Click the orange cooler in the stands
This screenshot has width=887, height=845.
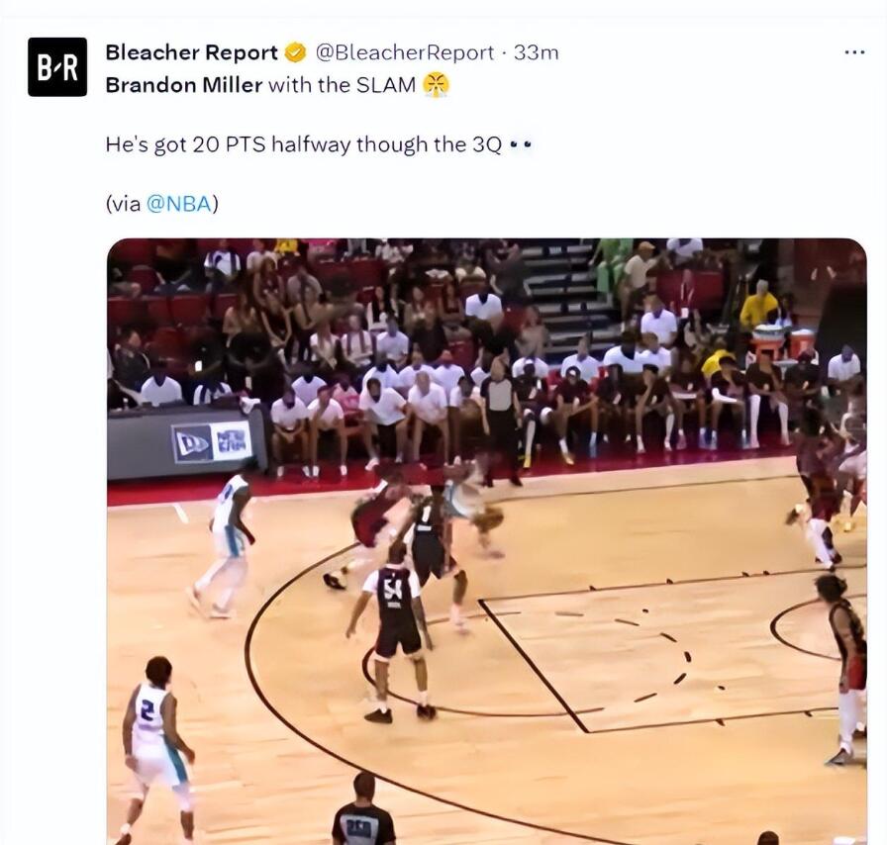click(802, 340)
